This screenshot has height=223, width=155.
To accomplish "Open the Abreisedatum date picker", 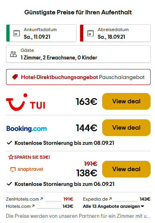I will 115,33.
